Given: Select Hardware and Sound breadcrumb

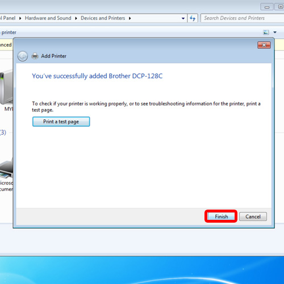Looking at the screenshot, I should coord(48,18).
